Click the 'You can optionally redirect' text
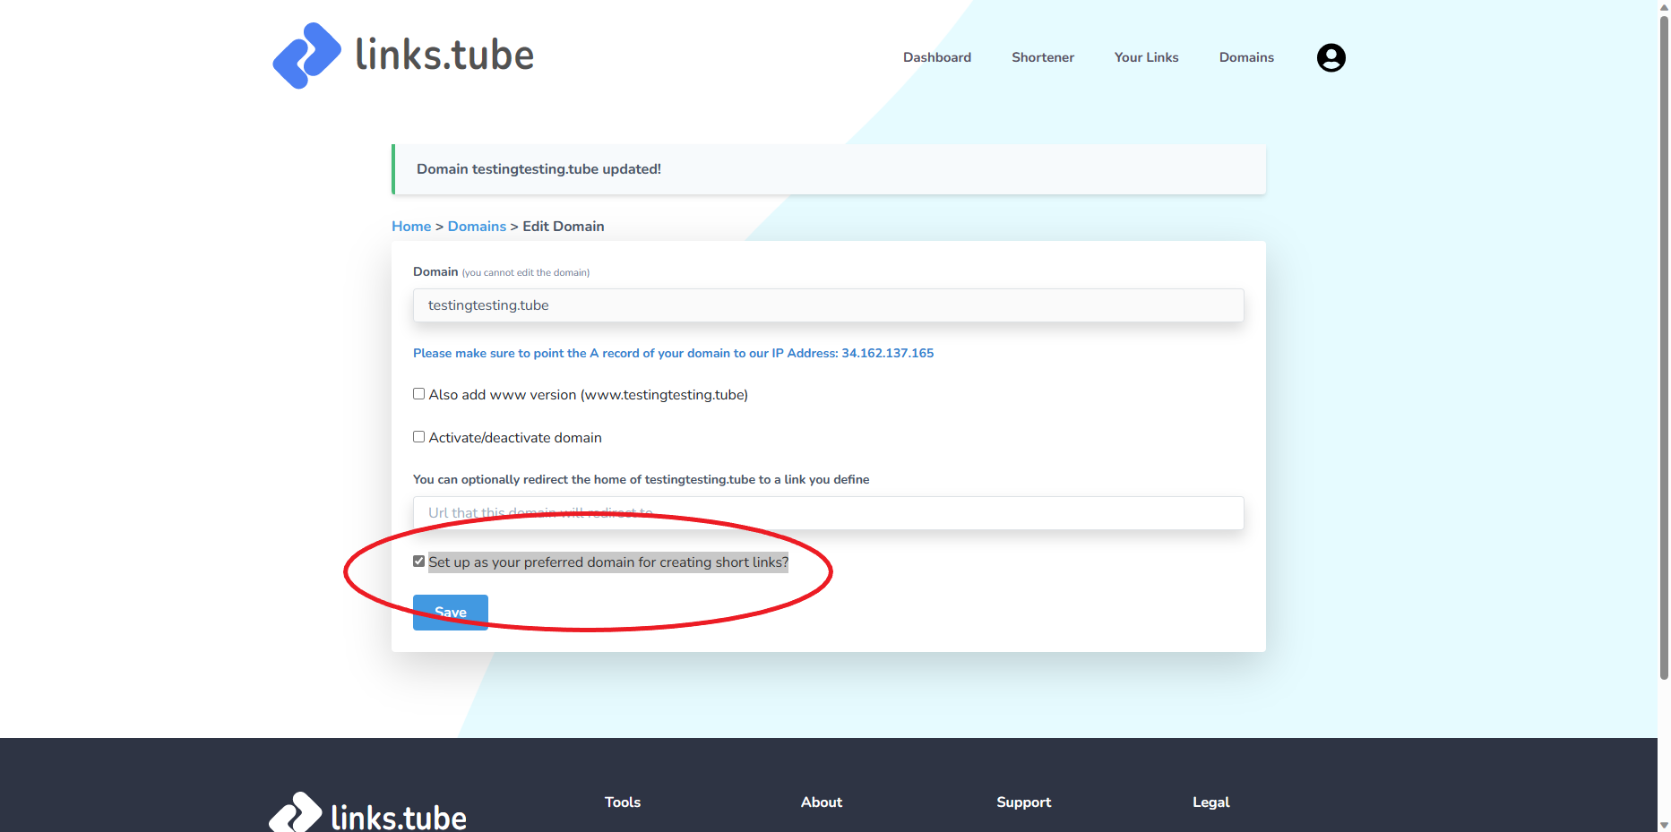Screen dimensions: 1671x832 click(x=641, y=480)
